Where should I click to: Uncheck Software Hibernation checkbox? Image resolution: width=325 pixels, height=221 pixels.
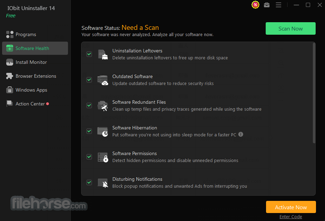click(x=89, y=131)
